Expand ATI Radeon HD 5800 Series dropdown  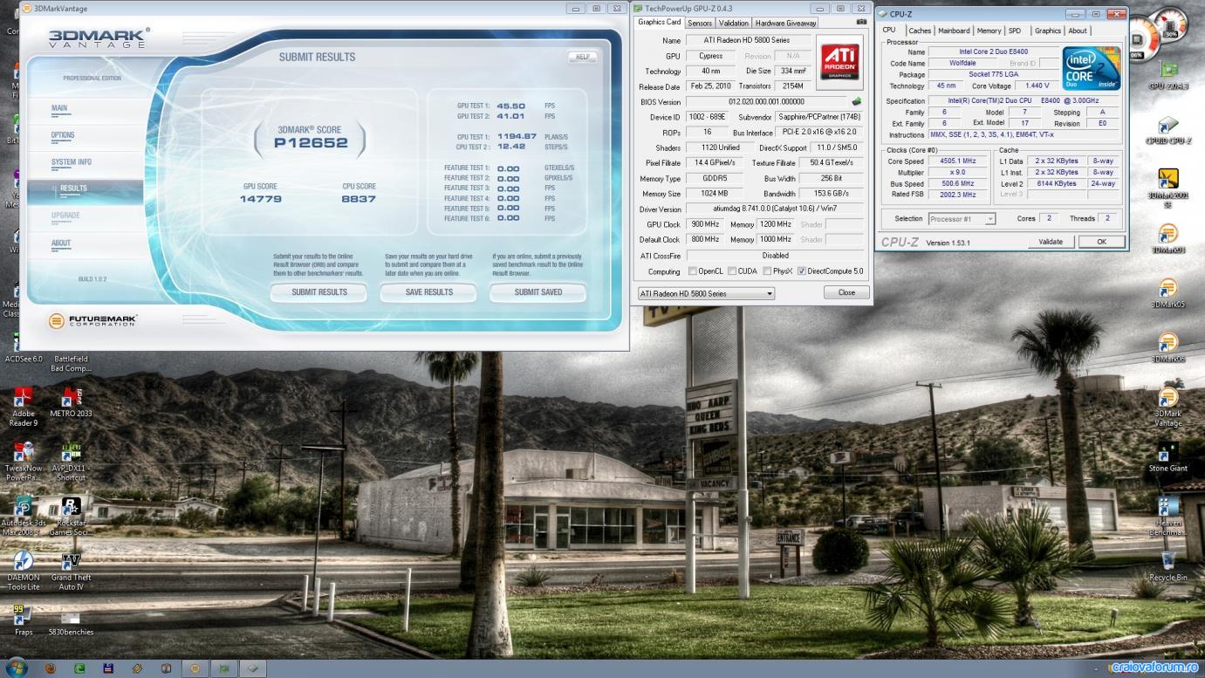(705, 293)
